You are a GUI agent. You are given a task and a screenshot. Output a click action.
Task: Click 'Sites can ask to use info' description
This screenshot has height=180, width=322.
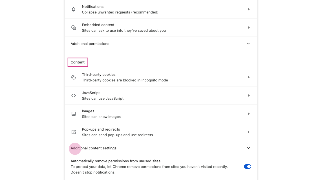pyautogui.click(x=124, y=31)
